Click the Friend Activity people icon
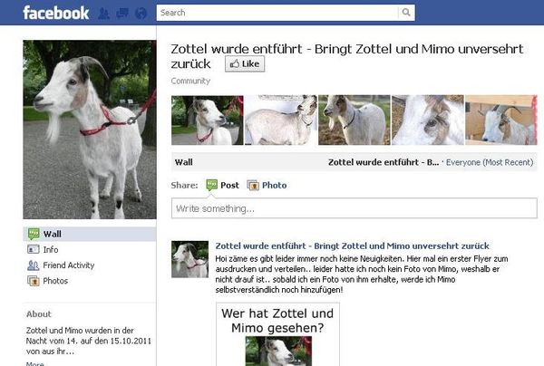This screenshot has height=366, width=544. [33, 265]
